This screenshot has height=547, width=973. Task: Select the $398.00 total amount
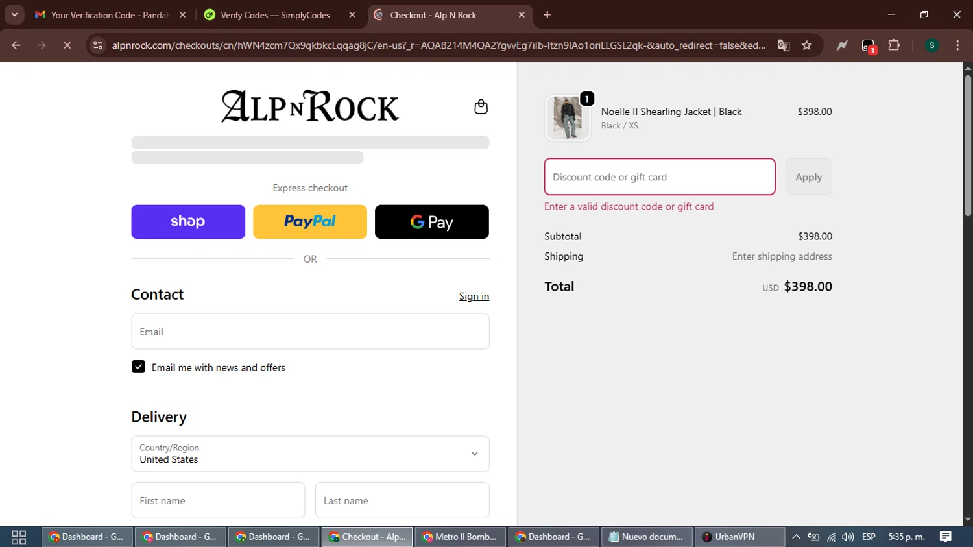click(808, 287)
